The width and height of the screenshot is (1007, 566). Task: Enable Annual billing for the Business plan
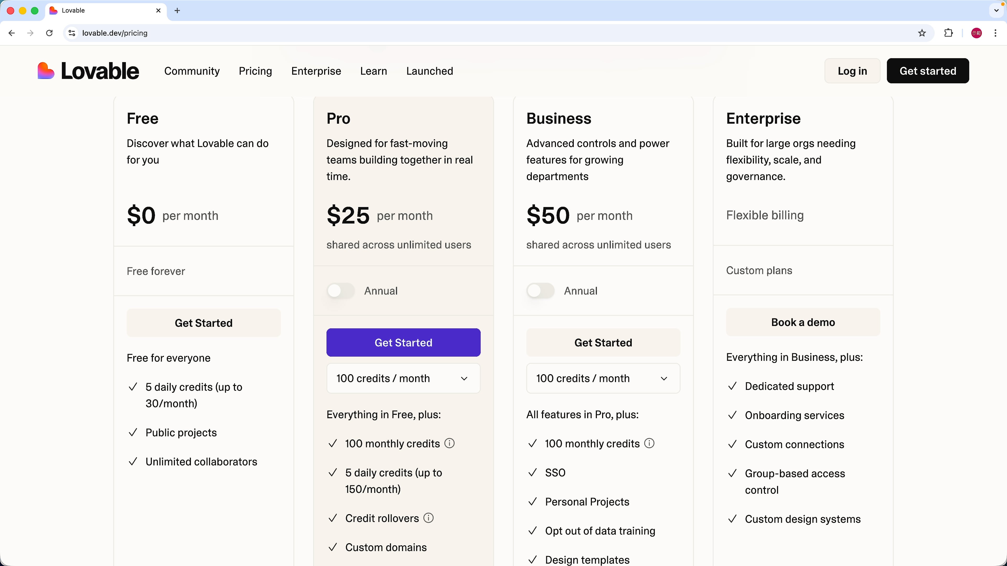[540, 291]
